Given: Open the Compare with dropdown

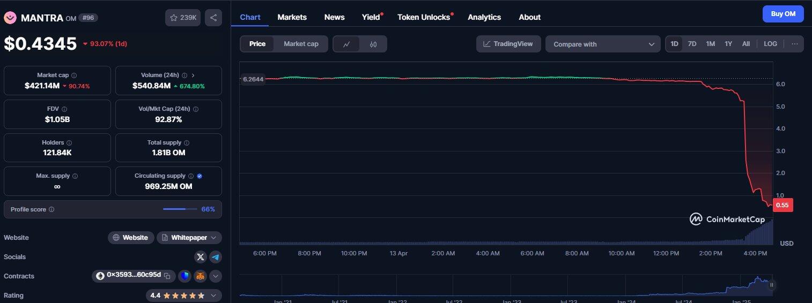Looking at the screenshot, I should [603, 44].
